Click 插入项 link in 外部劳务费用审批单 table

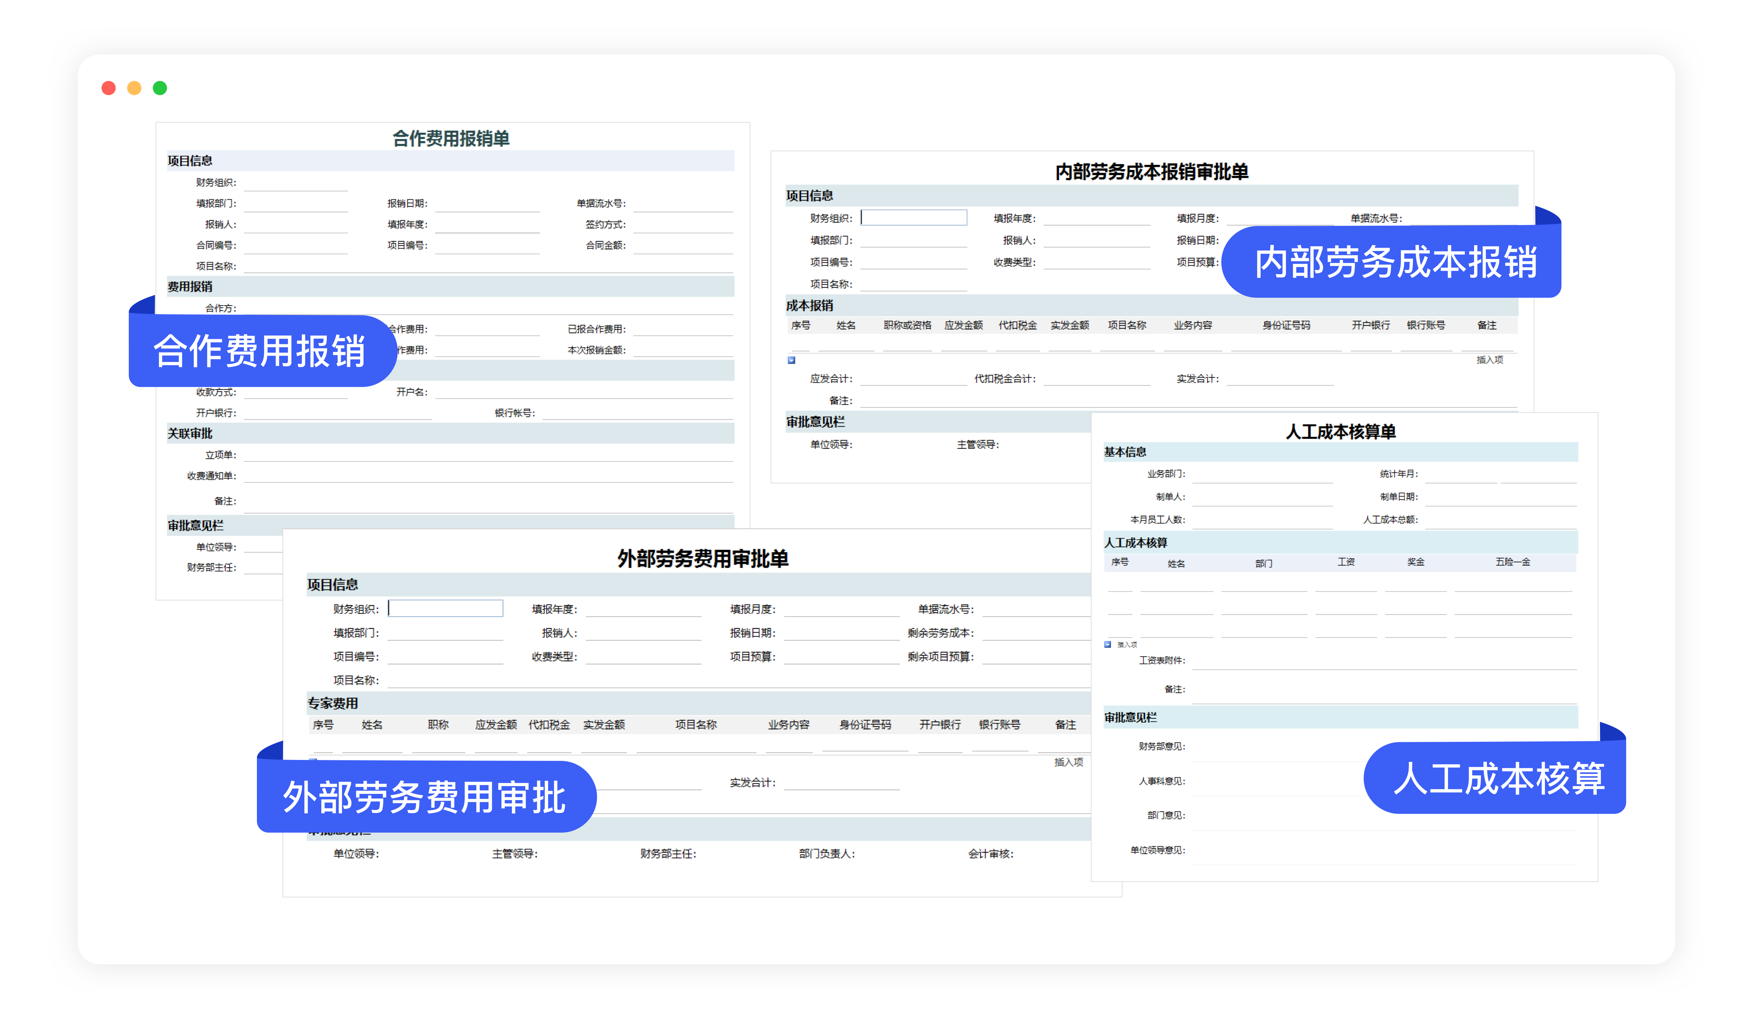(1068, 762)
